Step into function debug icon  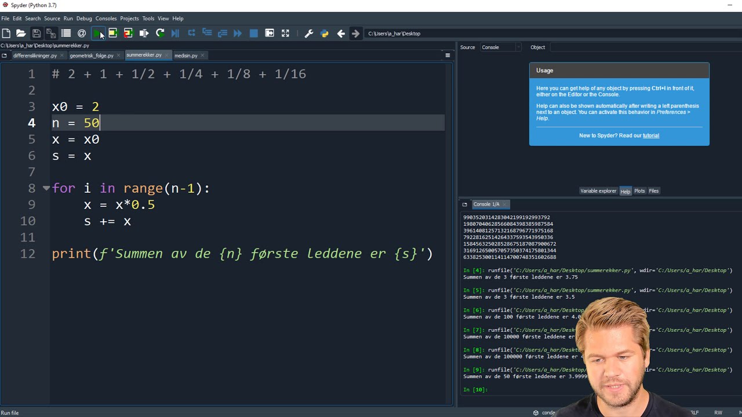pyautogui.click(x=207, y=34)
